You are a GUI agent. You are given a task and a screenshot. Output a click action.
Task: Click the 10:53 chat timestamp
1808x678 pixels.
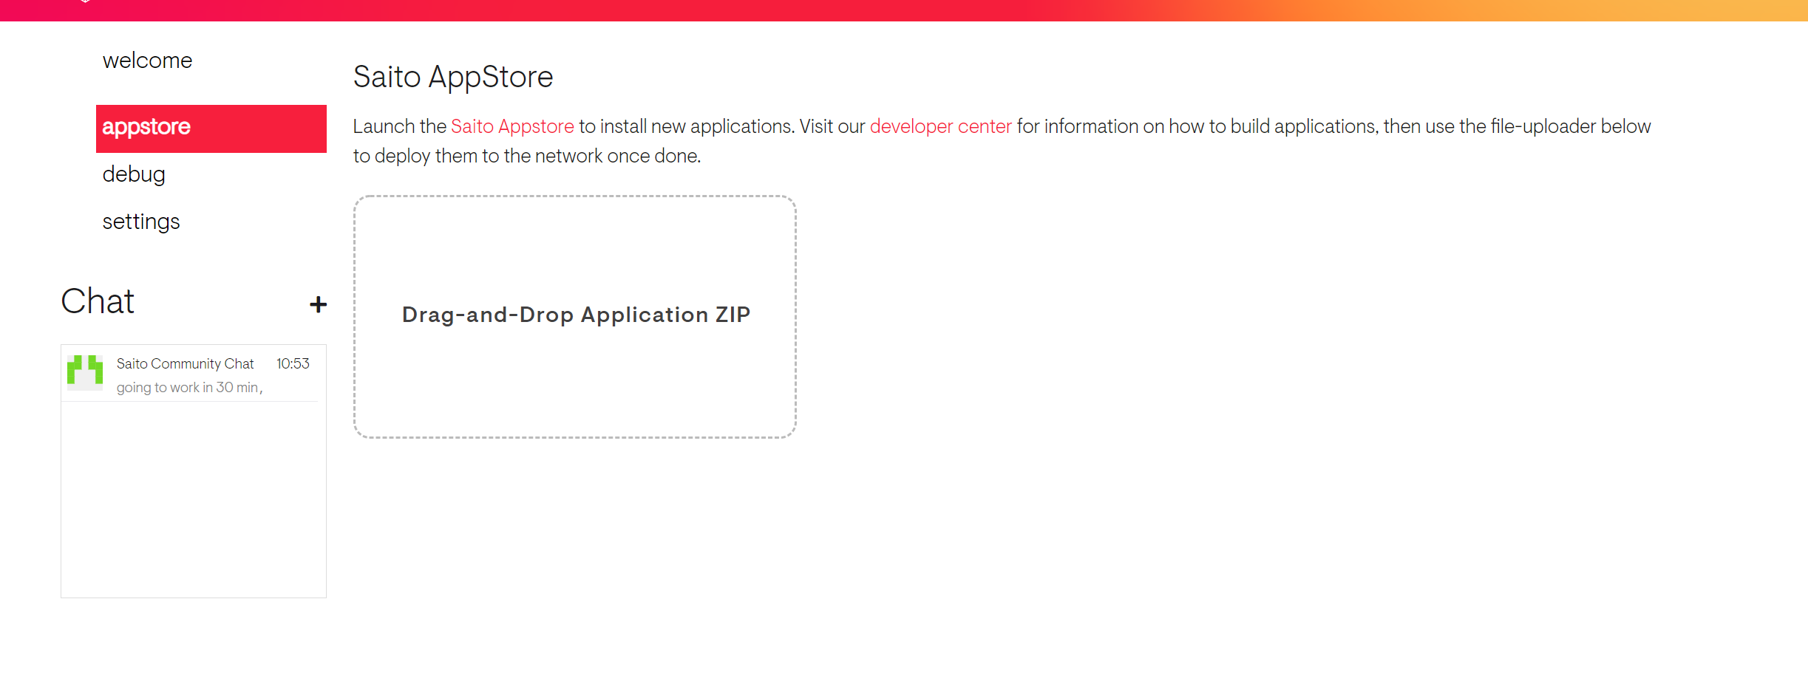coord(293,363)
